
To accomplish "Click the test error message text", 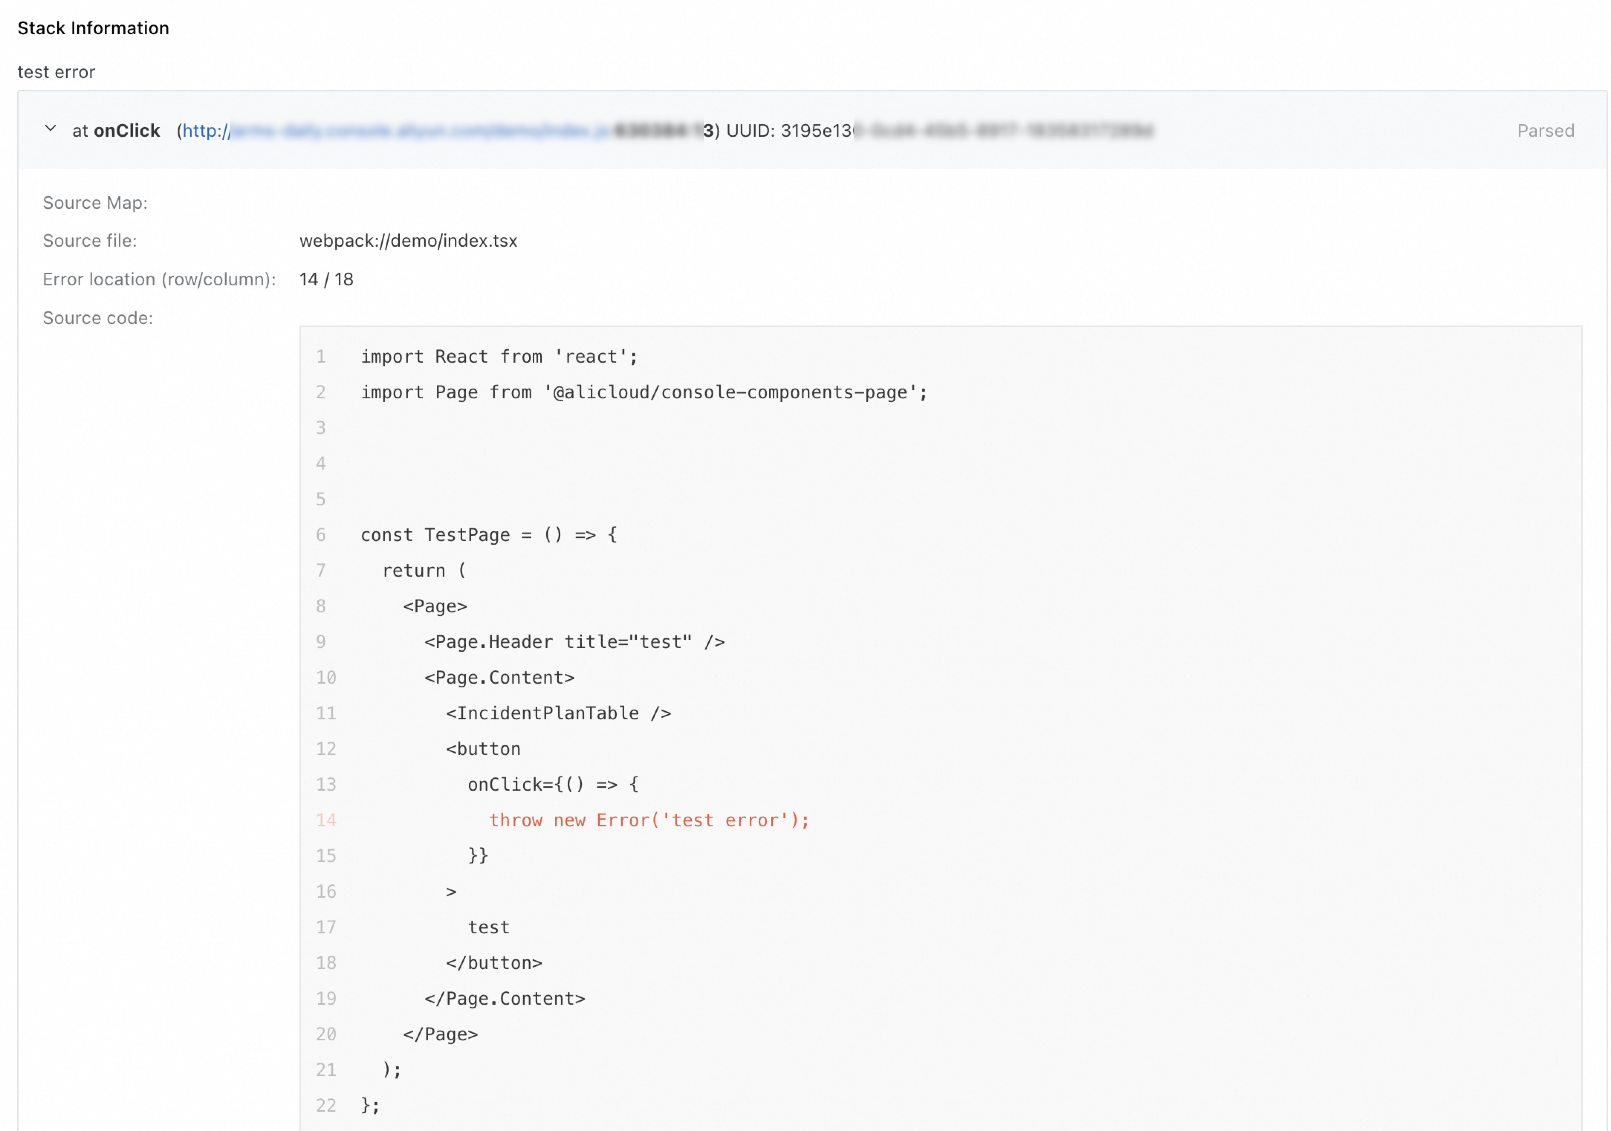I will point(56,72).
